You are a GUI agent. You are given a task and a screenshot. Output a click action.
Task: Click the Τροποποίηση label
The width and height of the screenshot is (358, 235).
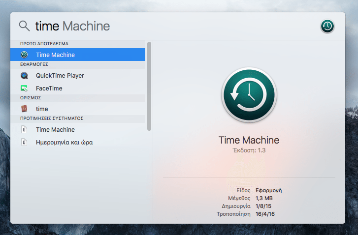(233, 214)
